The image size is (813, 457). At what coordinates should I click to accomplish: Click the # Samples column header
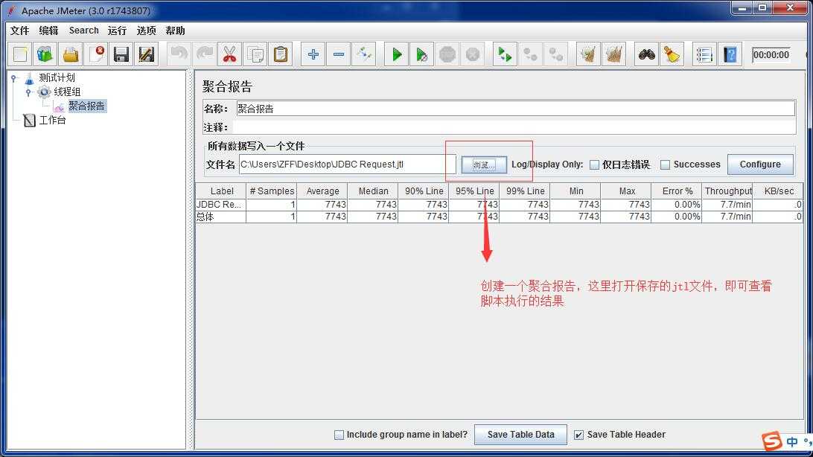pos(272,191)
